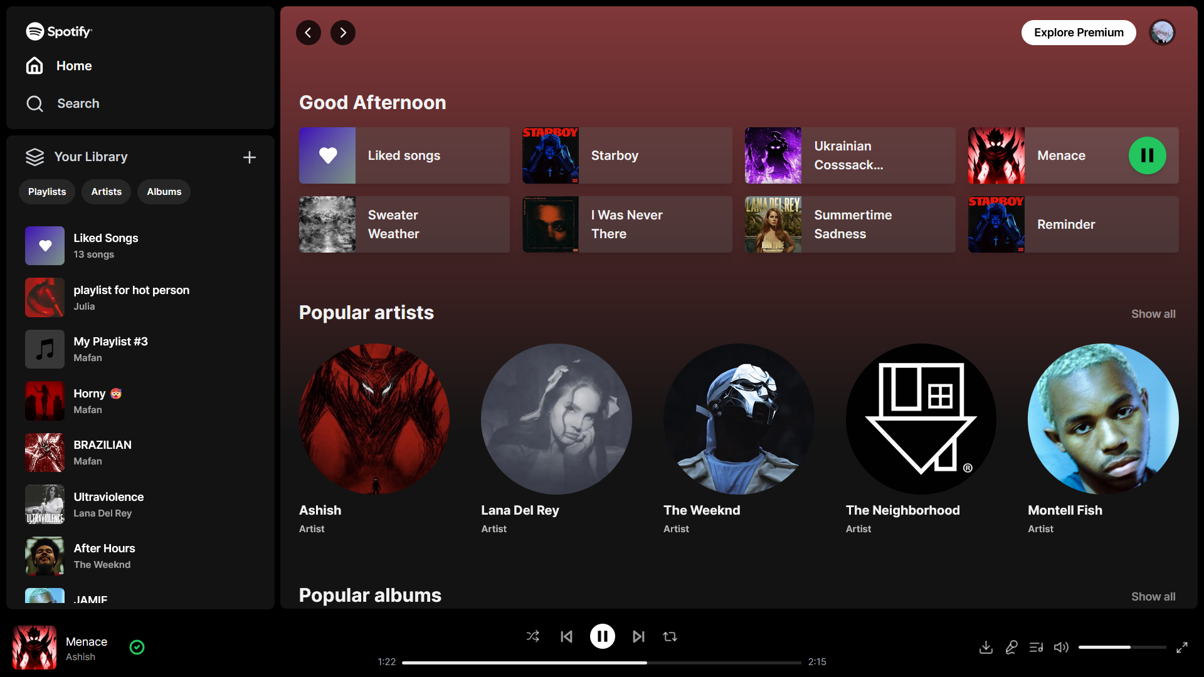Click the shuffle icon in player controls
Screen dimensions: 1204x677
click(x=532, y=636)
